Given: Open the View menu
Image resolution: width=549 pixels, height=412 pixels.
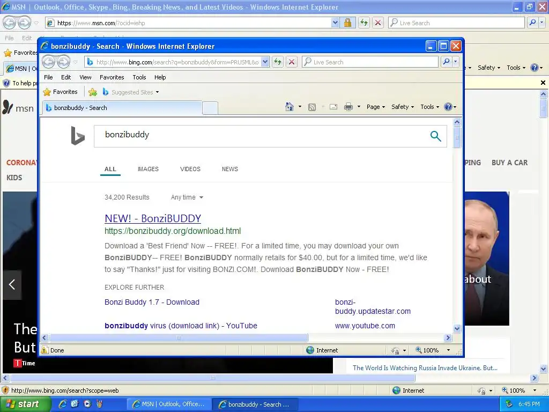Looking at the screenshot, I should coord(85,77).
